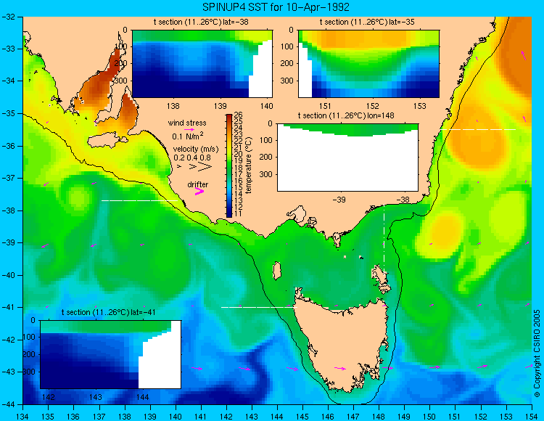
Task: Click the green 18°C band of colorbar
Action: [229, 168]
